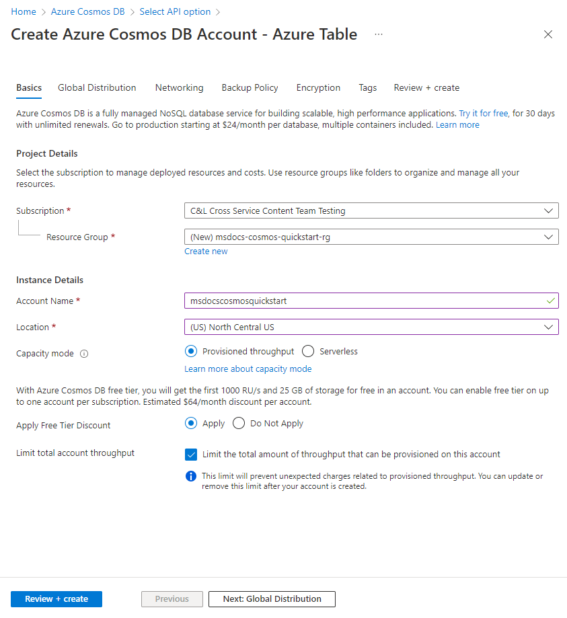Navigate to Azure Cosmos DB breadcrumb
The height and width of the screenshot is (618, 567).
pyautogui.click(x=88, y=12)
